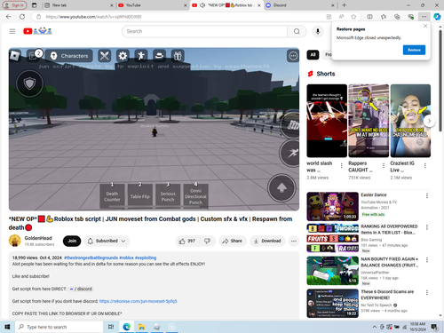
Task: Switch to the Discord browser tab
Action: (x=300, y=5)
